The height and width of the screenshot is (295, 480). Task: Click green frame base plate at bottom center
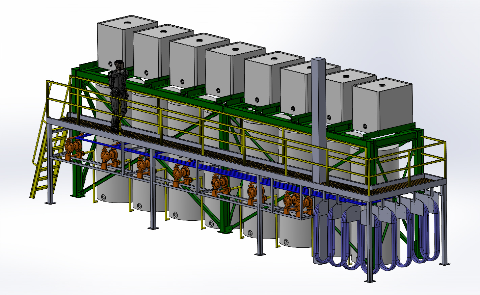click(x=225, y=230)
